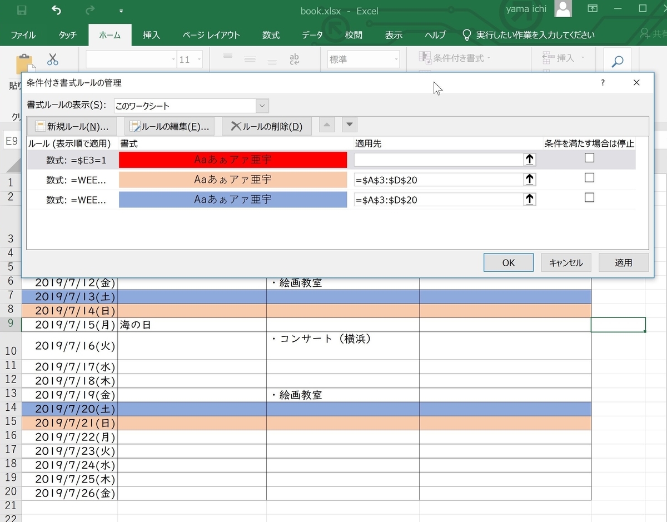This screenshot has width=667, height=522.
Task: Open the 共有 (Share) panel
Action: (656, 34)
